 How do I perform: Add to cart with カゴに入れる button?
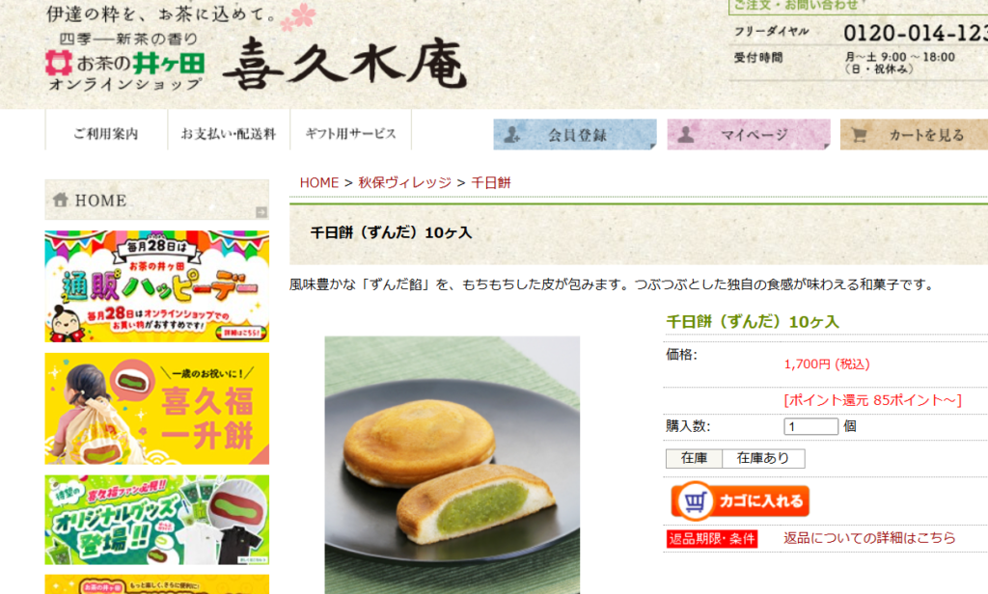pos(740,501)
